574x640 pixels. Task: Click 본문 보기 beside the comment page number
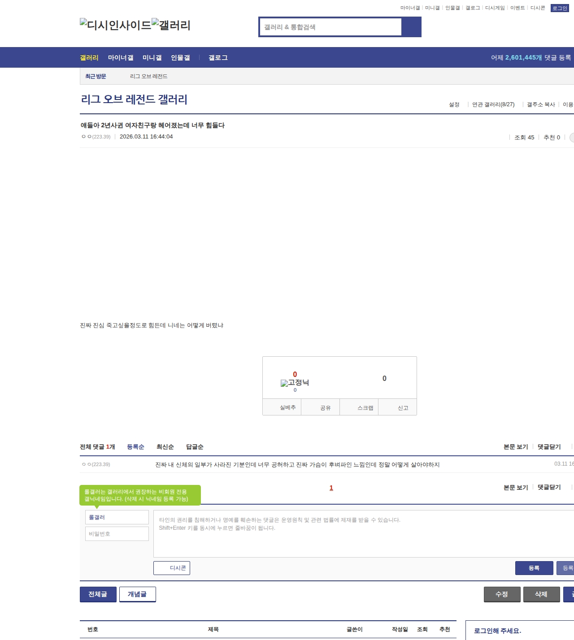tap(516, 487)
